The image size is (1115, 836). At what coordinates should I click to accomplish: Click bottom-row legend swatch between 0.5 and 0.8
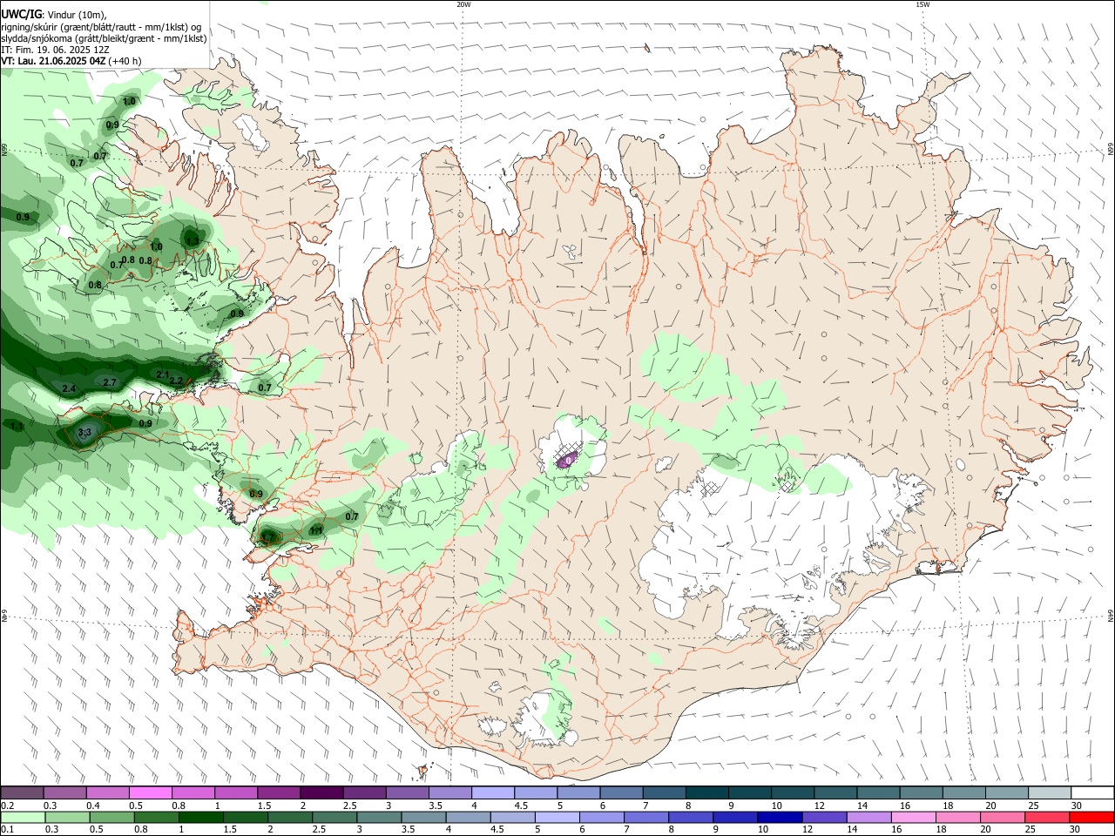pyautogui.click(x=112, y=817)
